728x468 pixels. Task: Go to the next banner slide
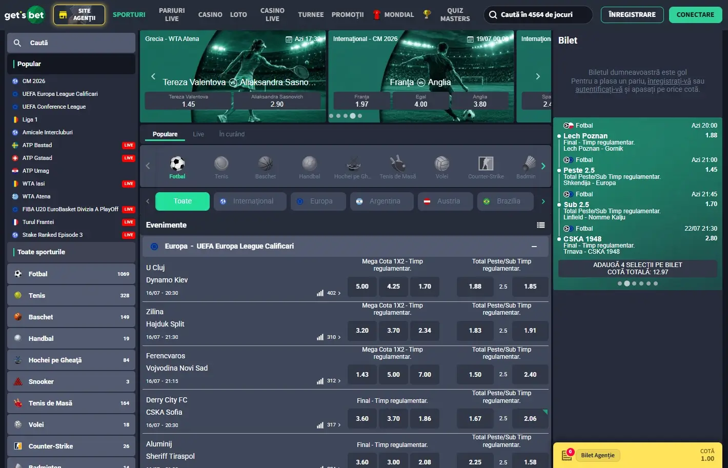coord(538,76)
